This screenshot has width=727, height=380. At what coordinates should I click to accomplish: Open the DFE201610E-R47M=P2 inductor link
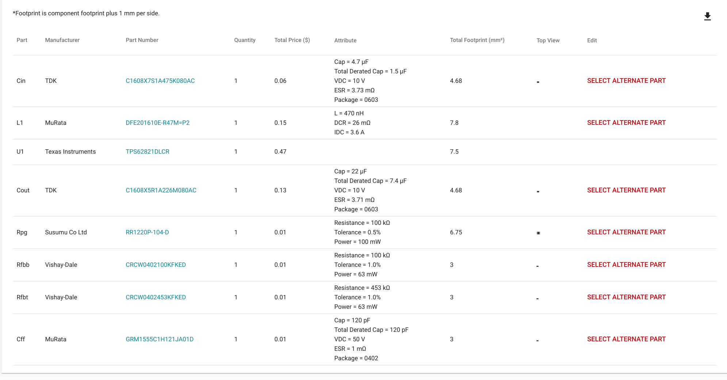pyautogui.click(x=157, y=123)
